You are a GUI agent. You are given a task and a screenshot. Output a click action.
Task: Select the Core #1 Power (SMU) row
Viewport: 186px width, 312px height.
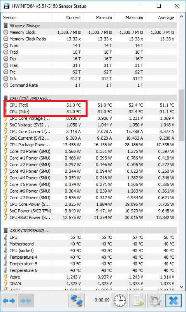point(89,158)
